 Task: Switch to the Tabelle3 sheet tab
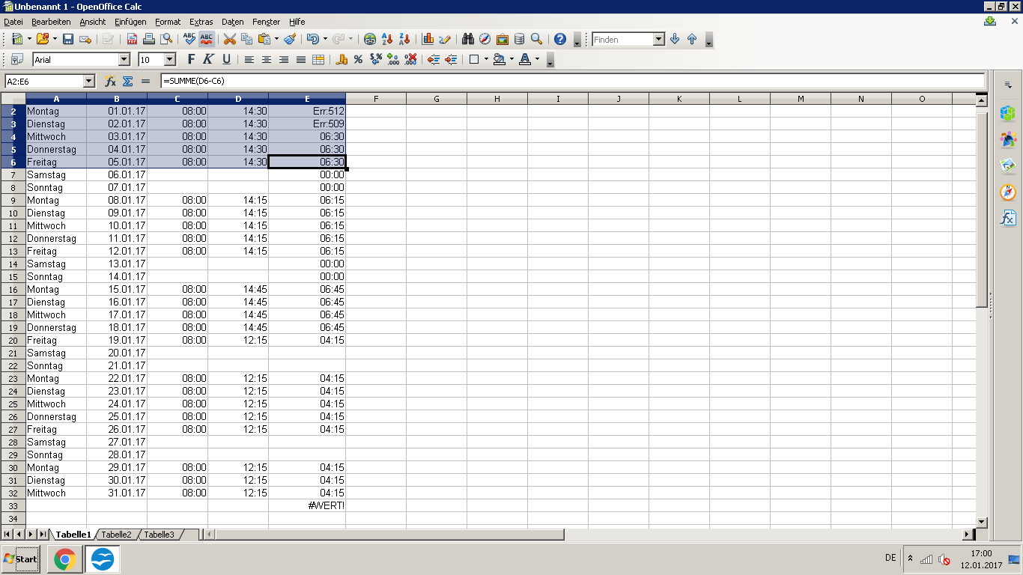[159, 535]
